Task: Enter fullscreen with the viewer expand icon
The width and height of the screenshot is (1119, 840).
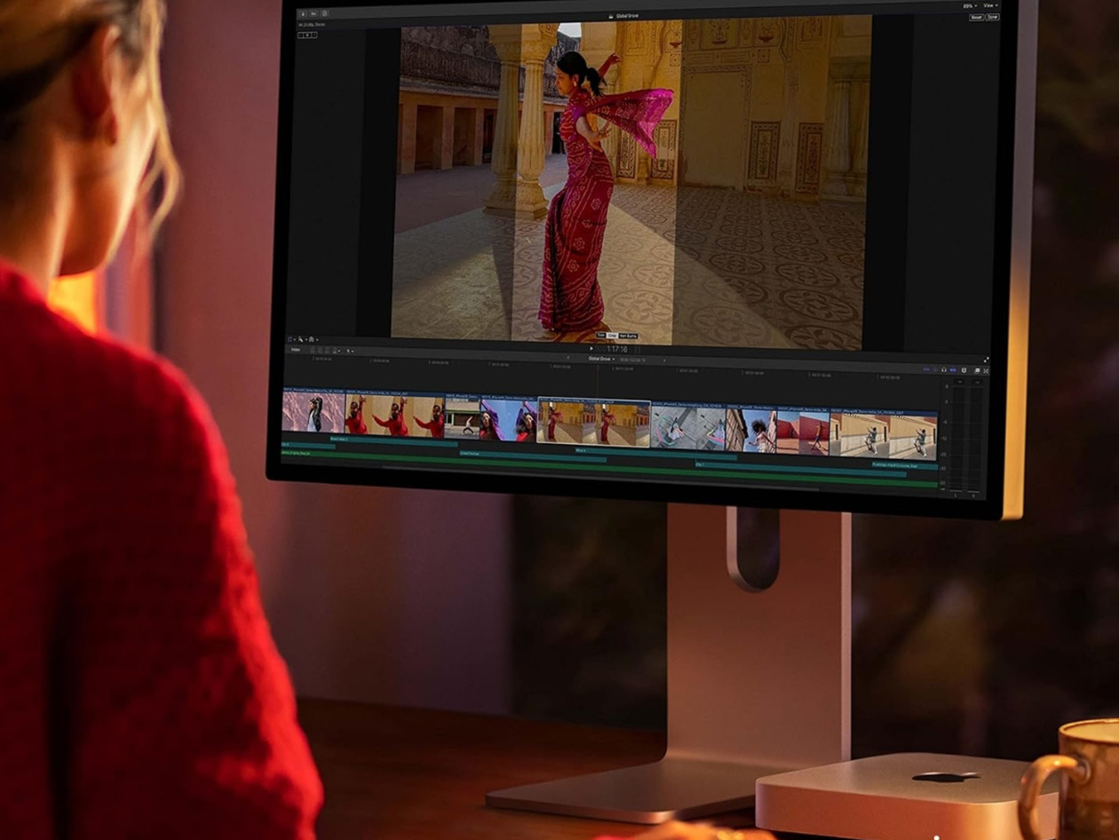Action: coord(985,360)
